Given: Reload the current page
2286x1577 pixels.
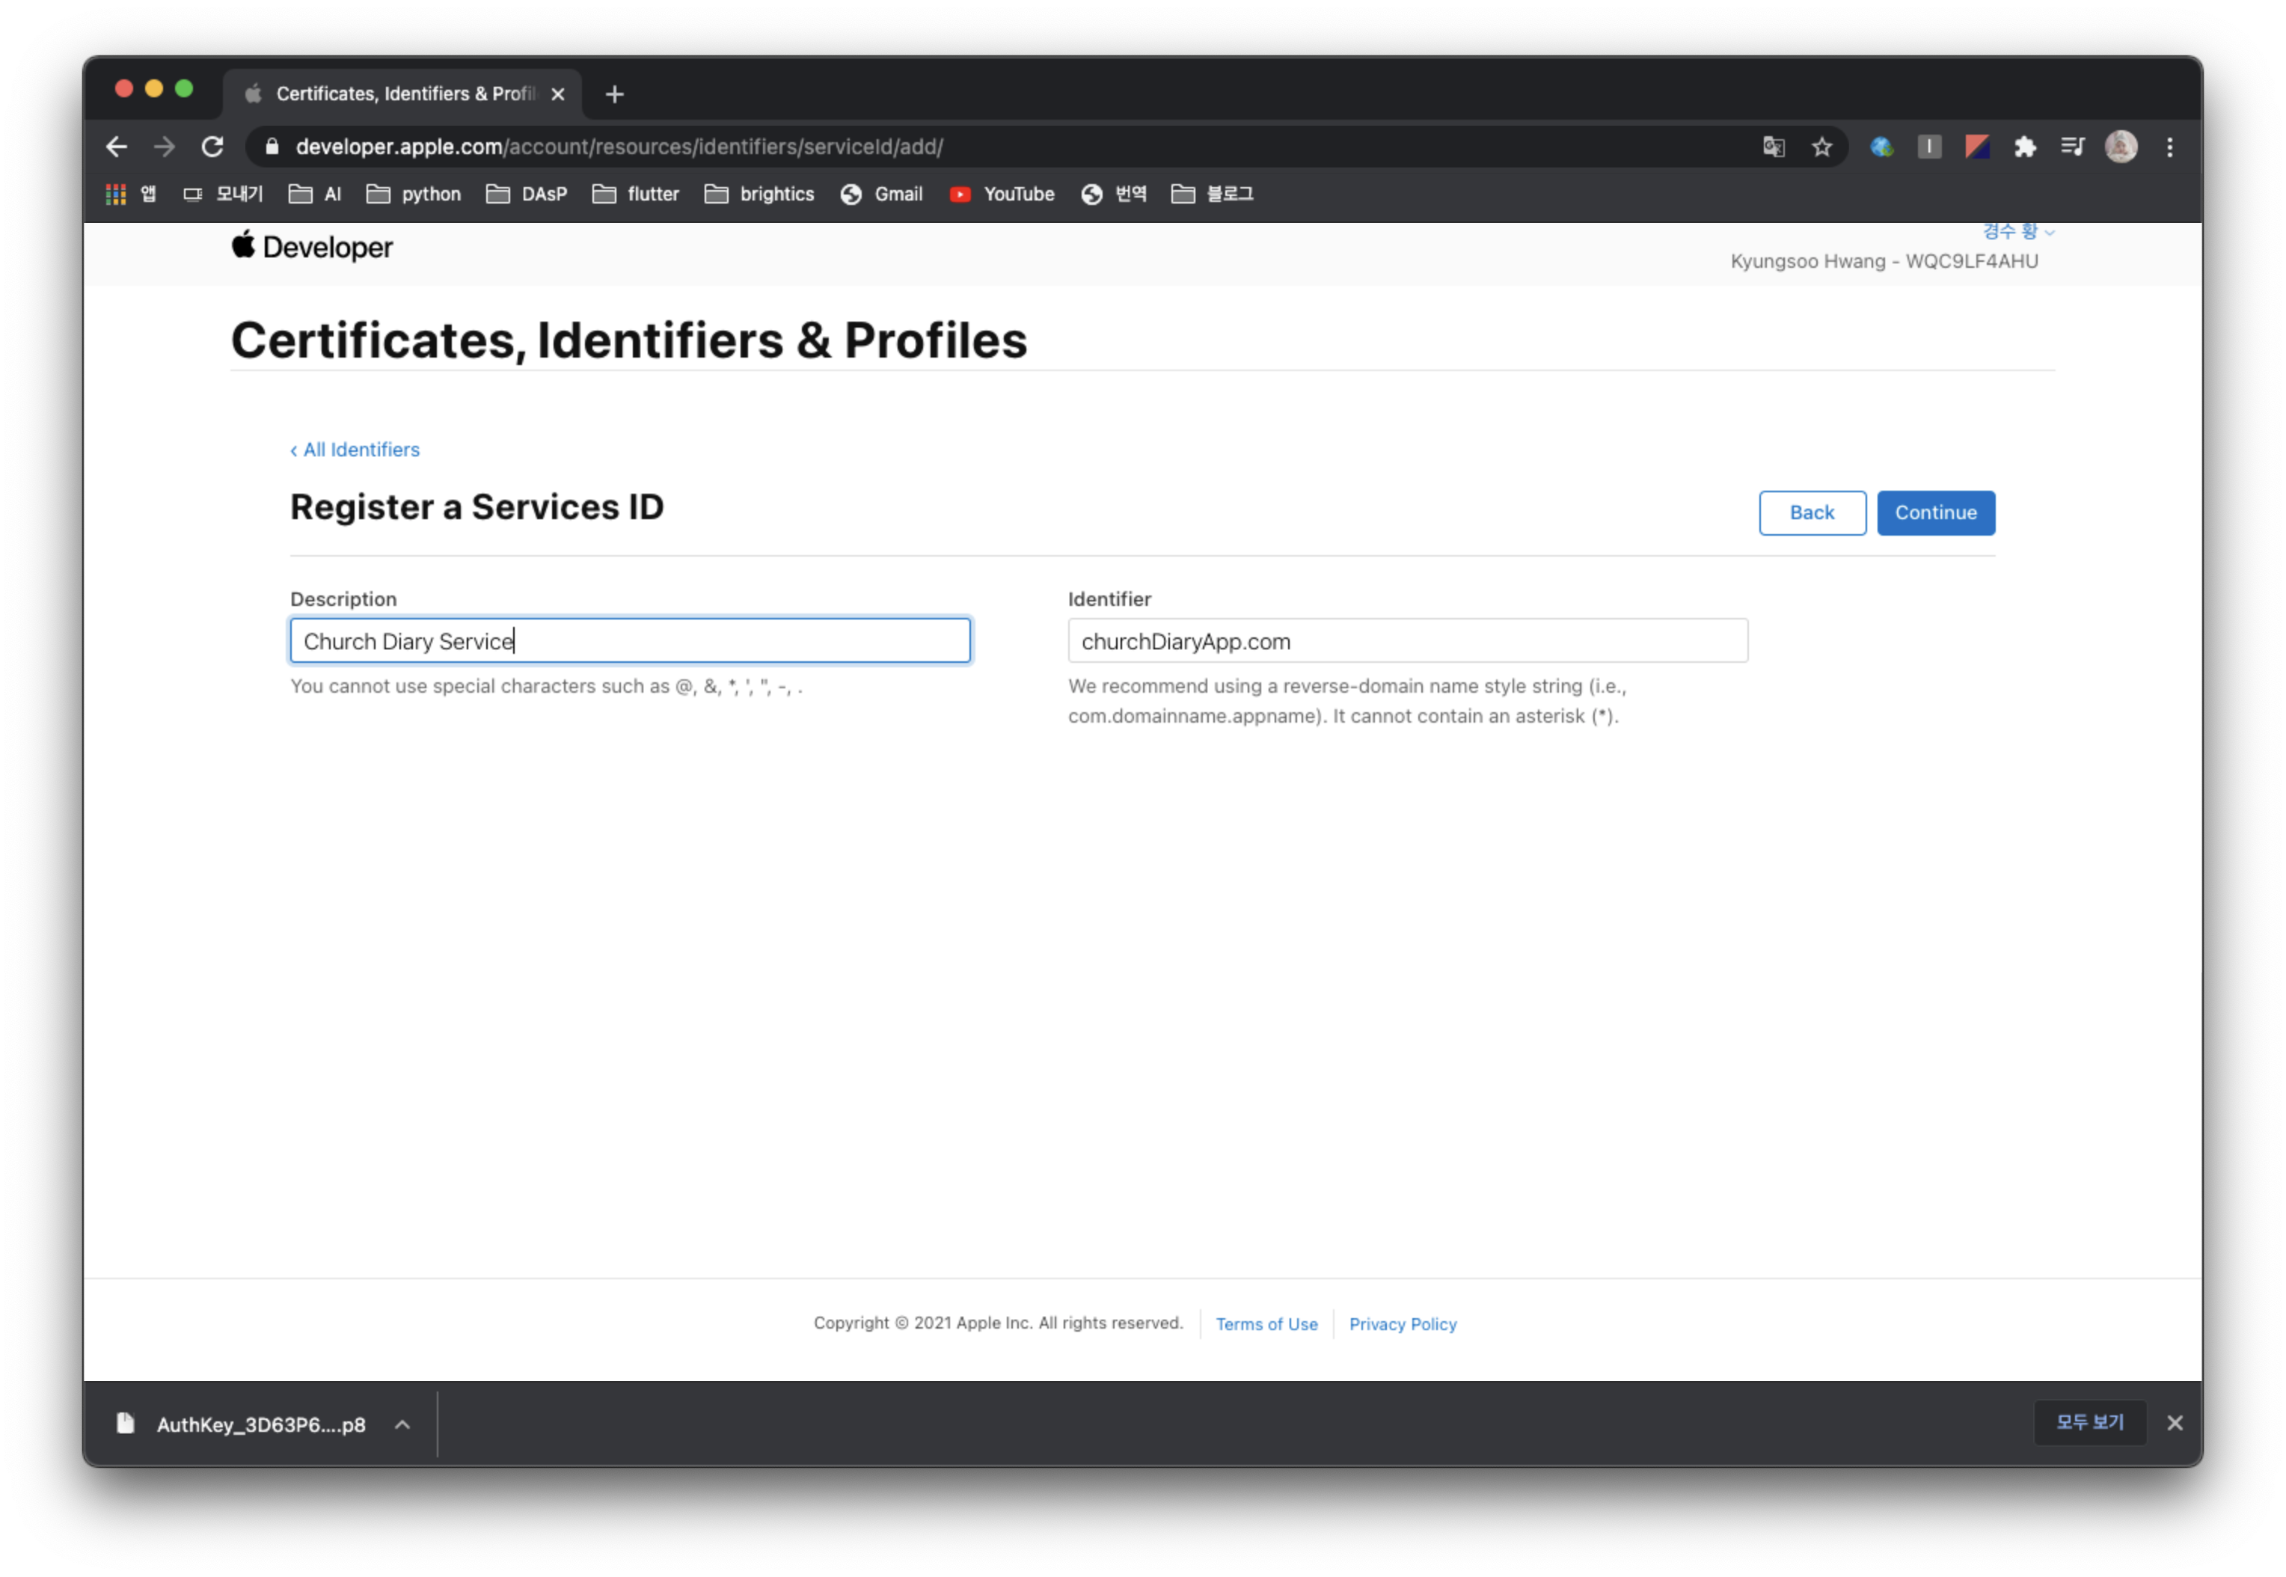Looking at the screenshot, I should (212, 147).
